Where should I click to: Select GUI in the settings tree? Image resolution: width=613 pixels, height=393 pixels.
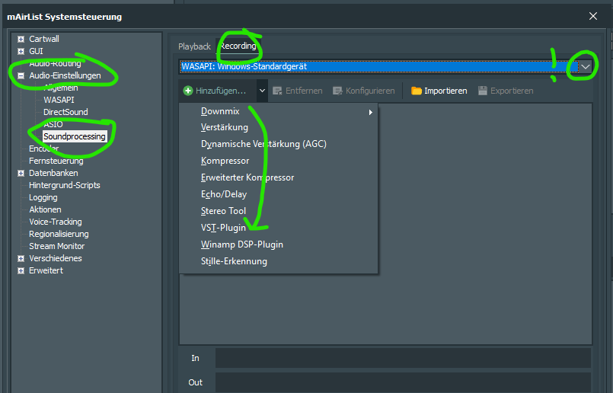pos(36,51)
